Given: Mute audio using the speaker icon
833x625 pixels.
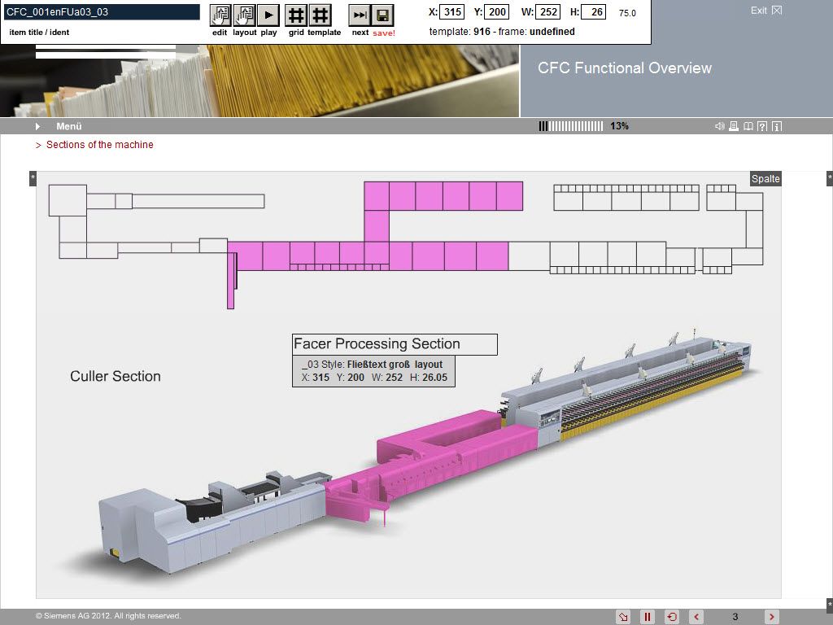Looking at the screenshot, I should coord(719,126).
